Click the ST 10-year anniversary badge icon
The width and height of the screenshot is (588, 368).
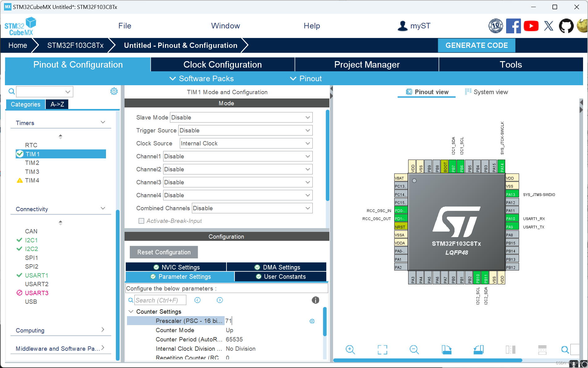[496, 26]
